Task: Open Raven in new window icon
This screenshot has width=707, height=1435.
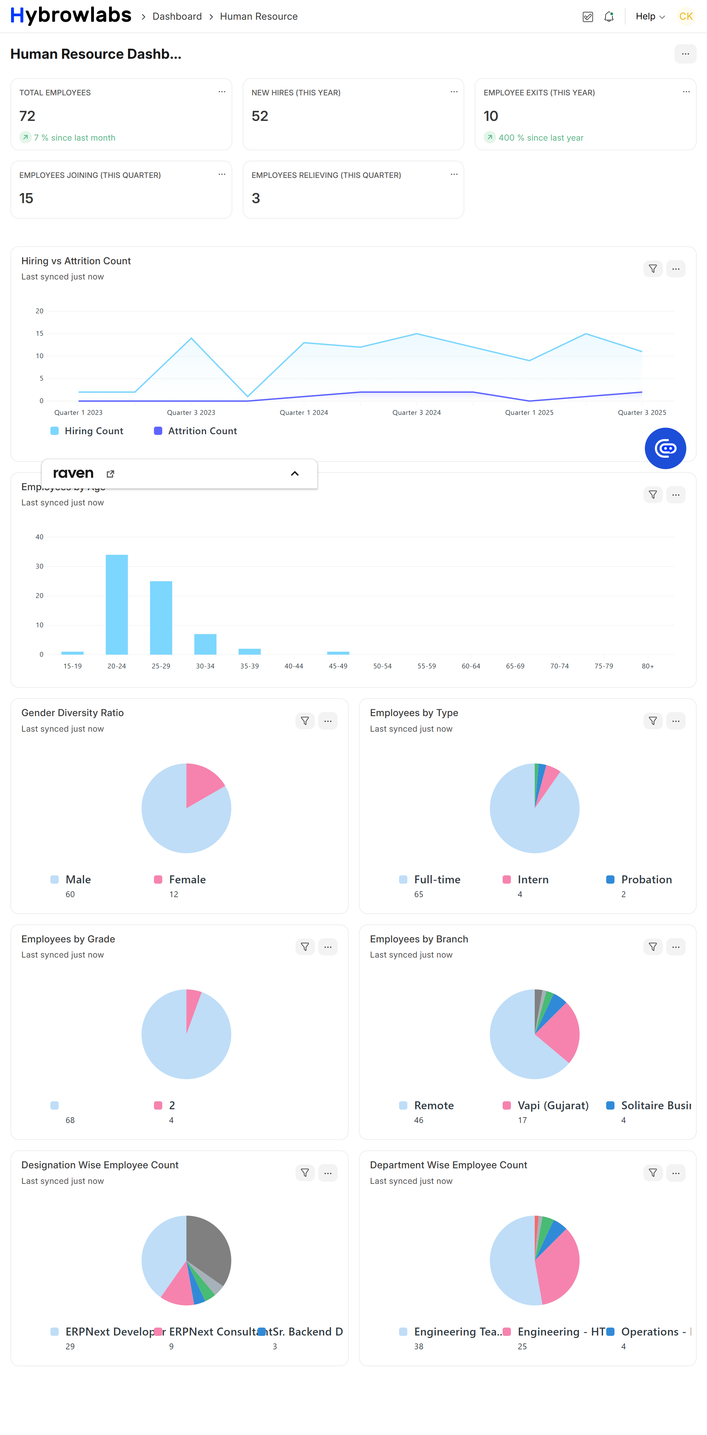Action: pyautogui.click(x=110, y=474)
